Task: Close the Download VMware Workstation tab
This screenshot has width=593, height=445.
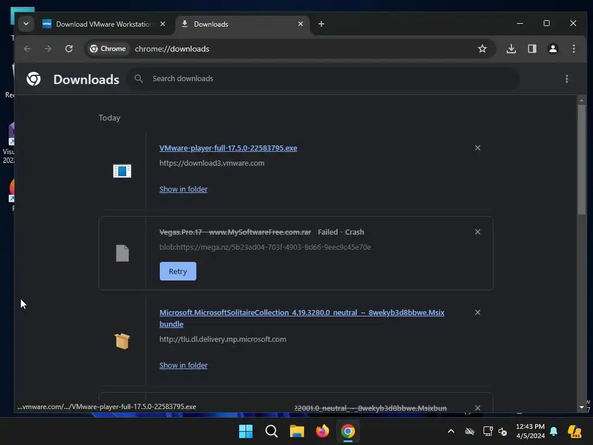Action: 163,24
